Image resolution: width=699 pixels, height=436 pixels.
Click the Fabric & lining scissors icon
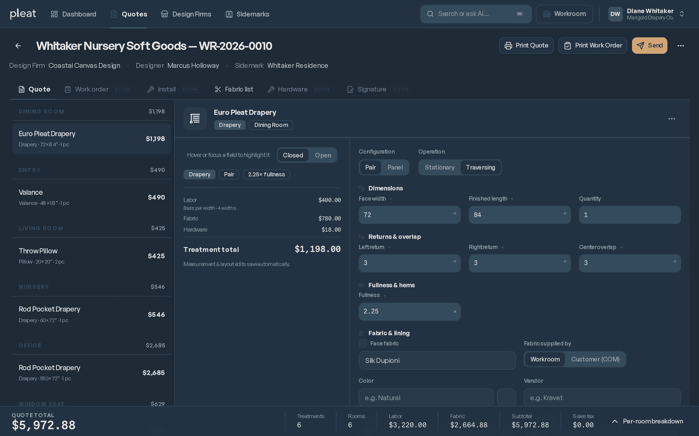point(362,333)
